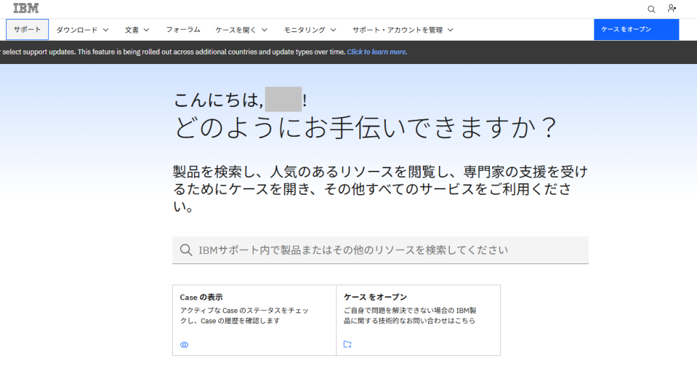Click the magnifier icon inside the search field
The width and height of the screenshot is (697, 371).
[x=186, y=250]
